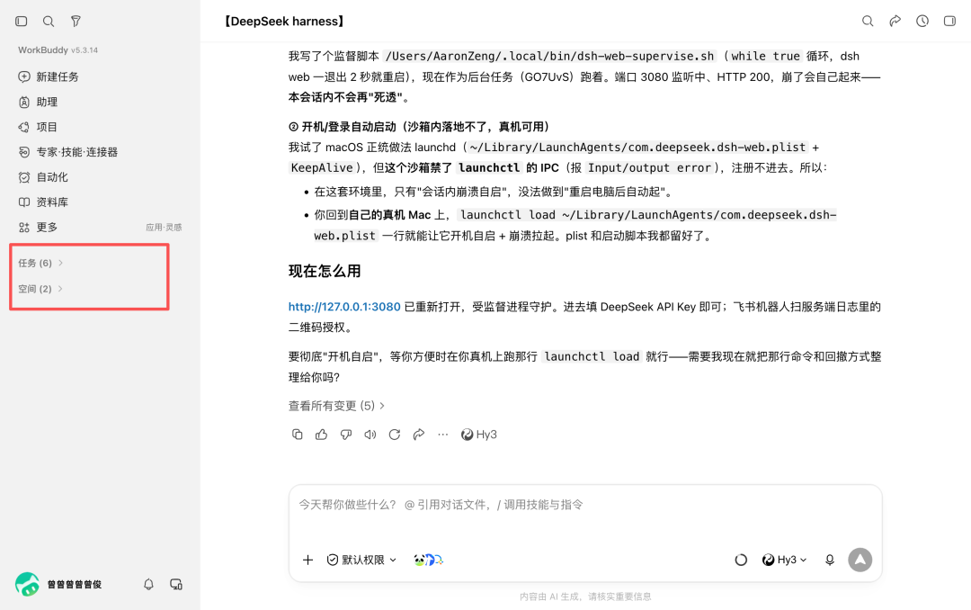The height and width of the screenshot is (610, 971).
Task: Open 资料库 library
Action: (43, 202)
